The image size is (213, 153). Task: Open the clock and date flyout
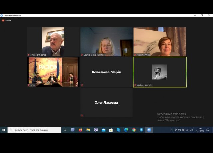[x=200, y=130]
